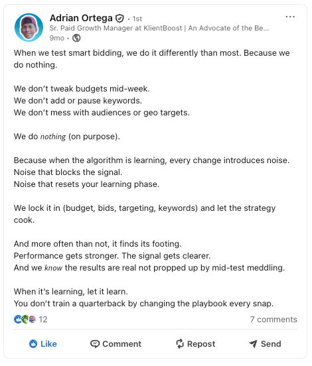Click the verified shield badge icon
This screenshot has width=312, height=366.
point(119,18)
